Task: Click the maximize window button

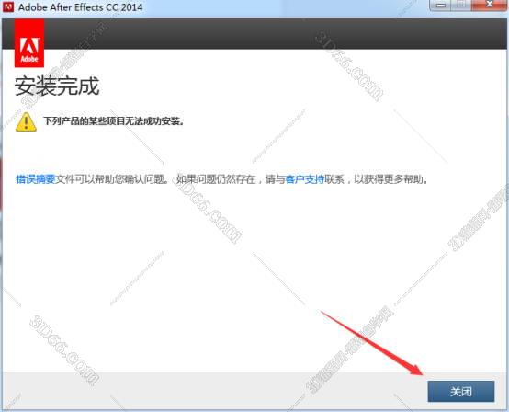Action: point(461,5)
